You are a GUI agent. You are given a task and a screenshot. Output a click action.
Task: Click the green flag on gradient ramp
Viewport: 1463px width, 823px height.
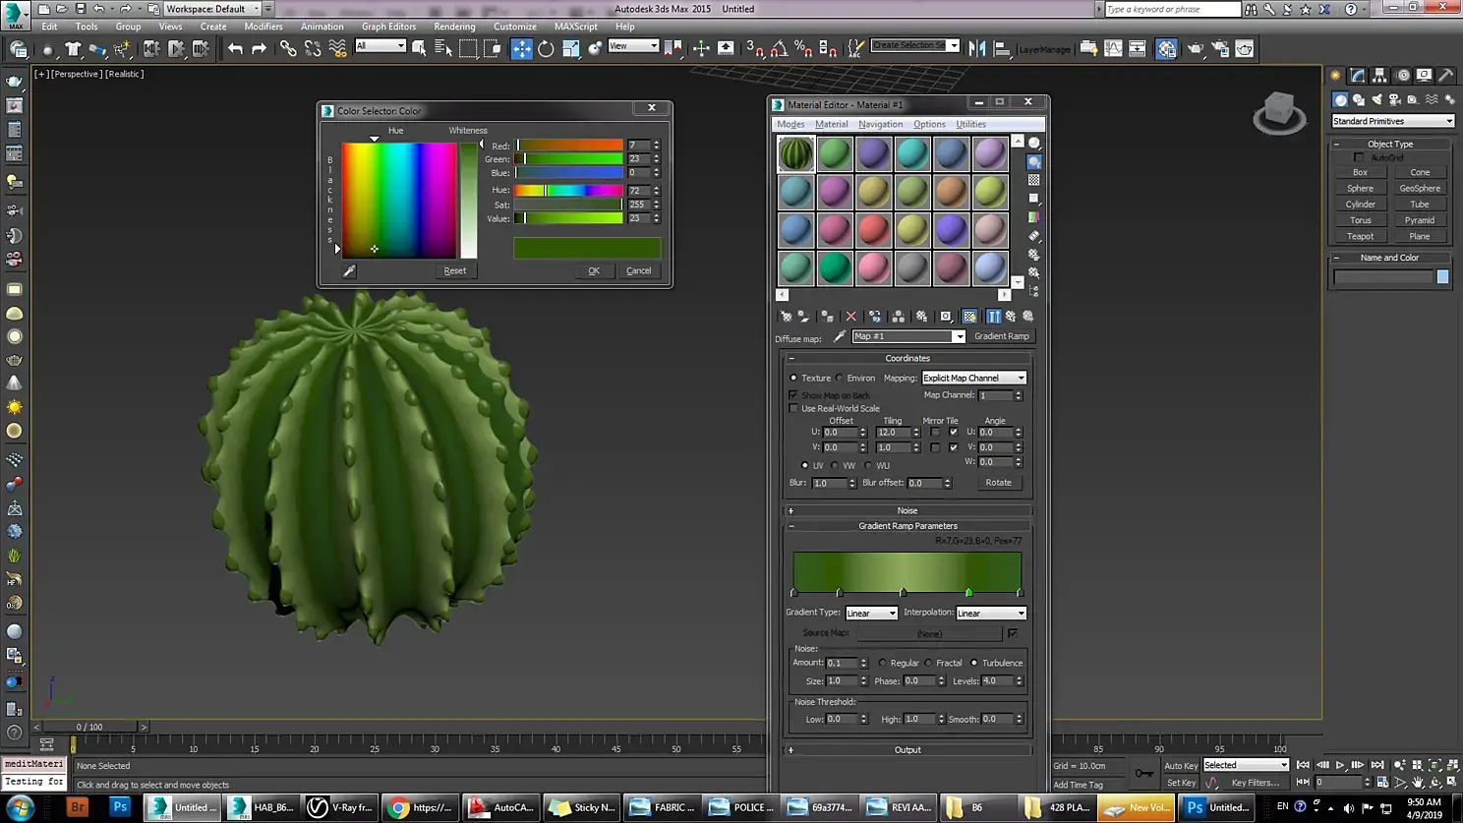[x=968, y=592]
